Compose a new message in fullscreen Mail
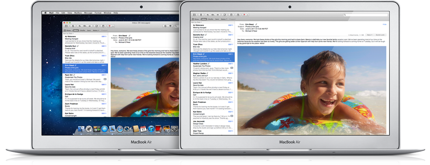Image resolution: width=430 pixels, height=165 pixels. [x=225, y=15]
